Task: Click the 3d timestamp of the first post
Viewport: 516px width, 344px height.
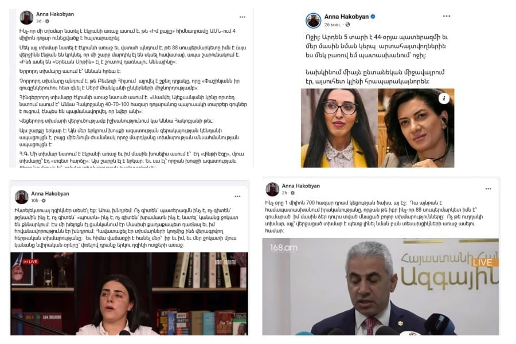Action: tap(39, 21)
